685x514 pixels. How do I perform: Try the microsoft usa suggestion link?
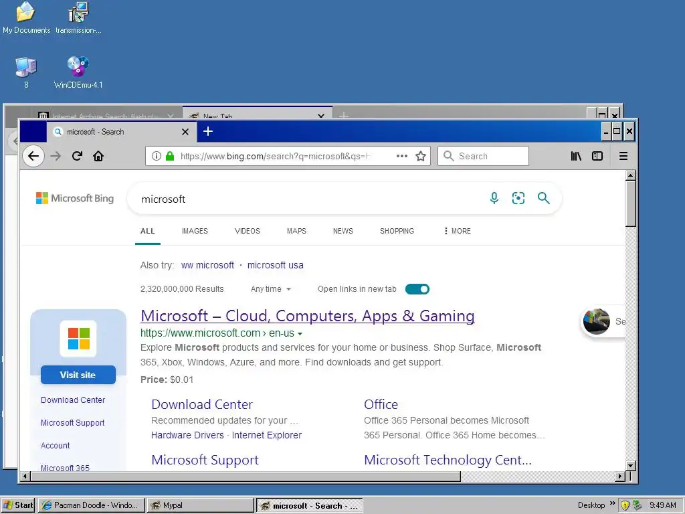[x=275, y=265]
